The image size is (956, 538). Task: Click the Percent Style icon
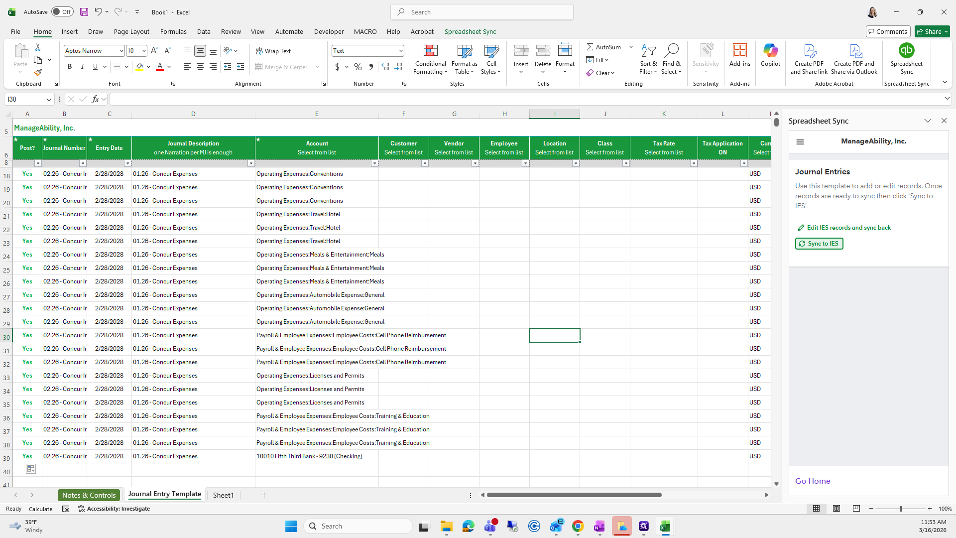coord(358,67)
